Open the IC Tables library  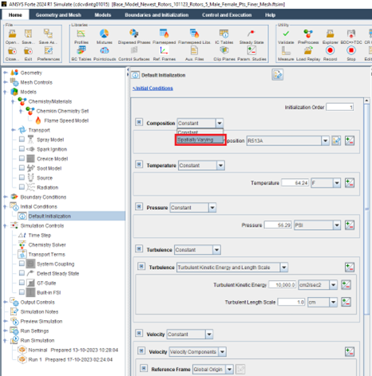point(224,34)
